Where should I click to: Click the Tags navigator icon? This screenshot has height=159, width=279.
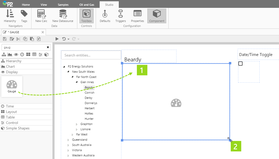(x=24, y=16)
